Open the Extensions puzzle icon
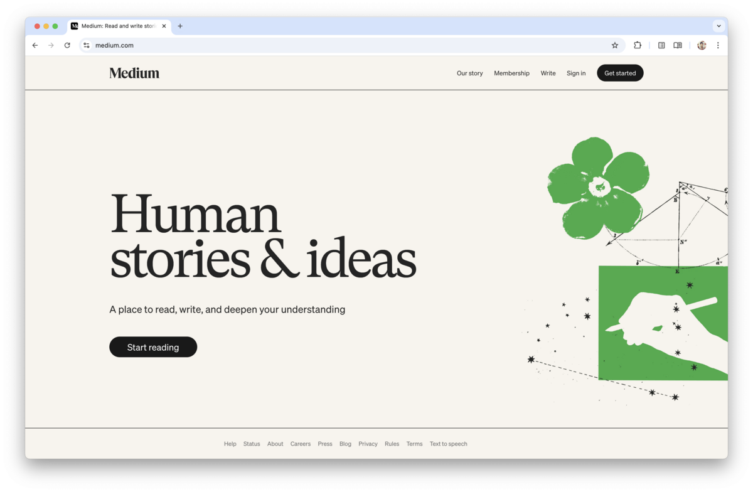753x492 pixels. [637, 45]
